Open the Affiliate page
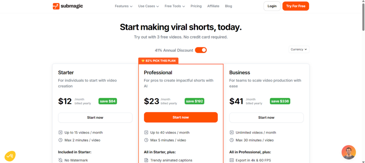365x163 pixels. pos(213,6)
